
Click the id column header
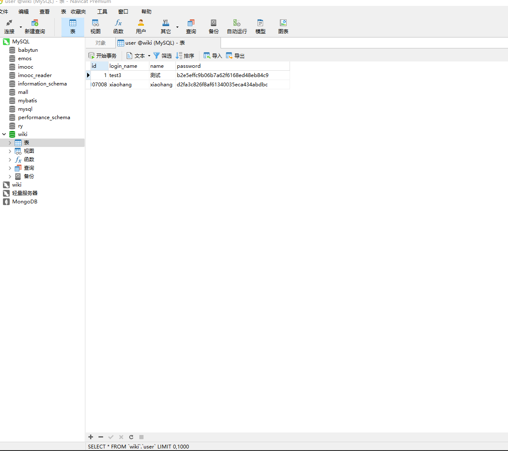pos(100,66)
